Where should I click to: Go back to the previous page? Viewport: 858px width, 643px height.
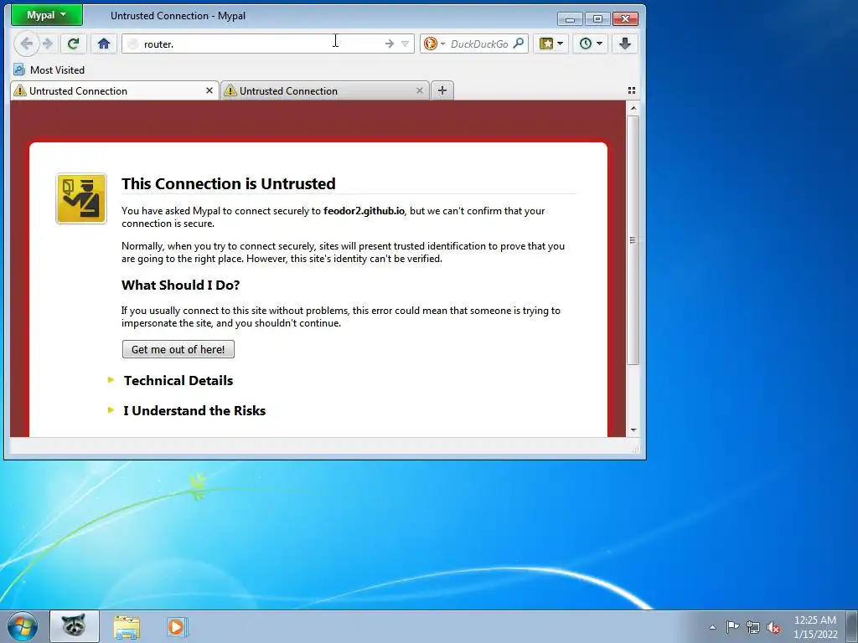(x=26, y=44)
